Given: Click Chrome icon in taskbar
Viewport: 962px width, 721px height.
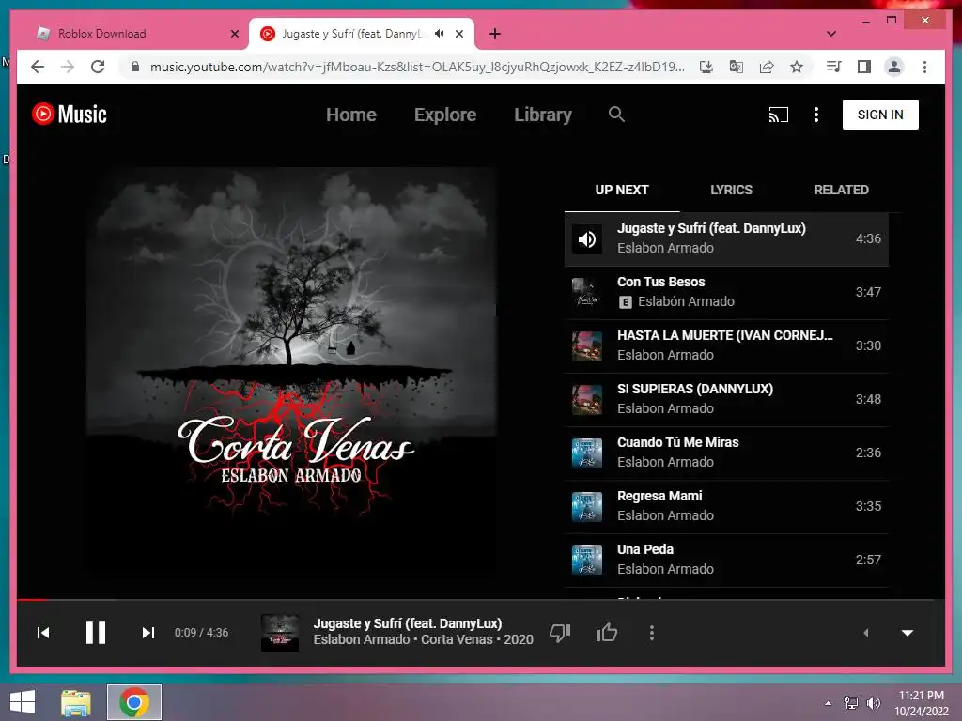Looking at the screenshot, I should click(134, 702).
